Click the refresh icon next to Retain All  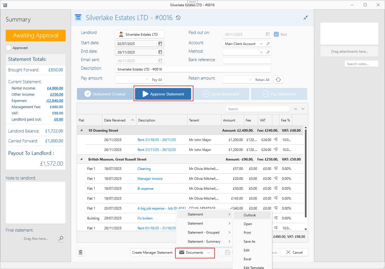(278, 80)
